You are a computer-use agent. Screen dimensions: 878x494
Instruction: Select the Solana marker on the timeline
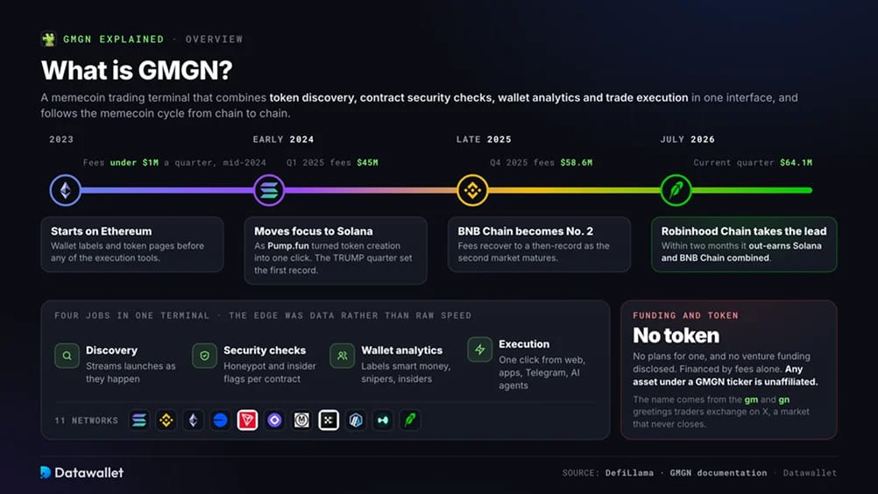pyautogui.click(x=269, y=190)
